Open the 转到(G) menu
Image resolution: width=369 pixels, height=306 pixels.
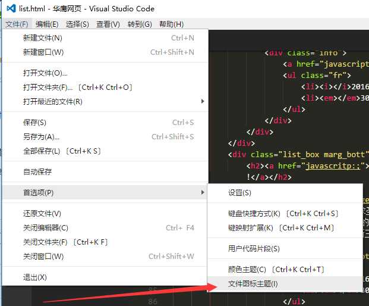(140, 24)
